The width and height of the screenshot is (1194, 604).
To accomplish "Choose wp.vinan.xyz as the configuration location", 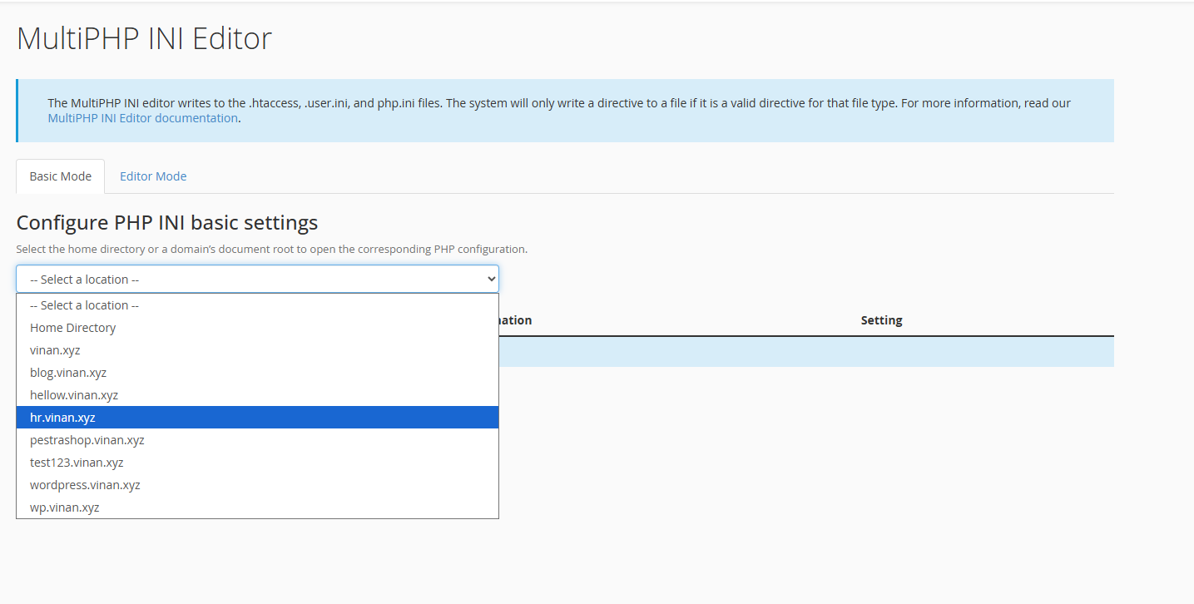I will click(x=64, y=507).
